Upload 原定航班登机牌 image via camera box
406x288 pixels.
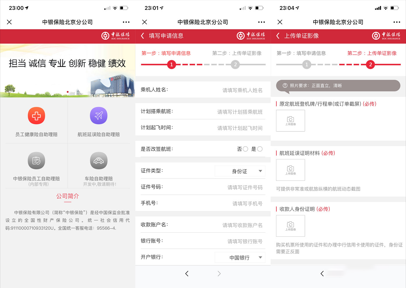pos(290,121)
